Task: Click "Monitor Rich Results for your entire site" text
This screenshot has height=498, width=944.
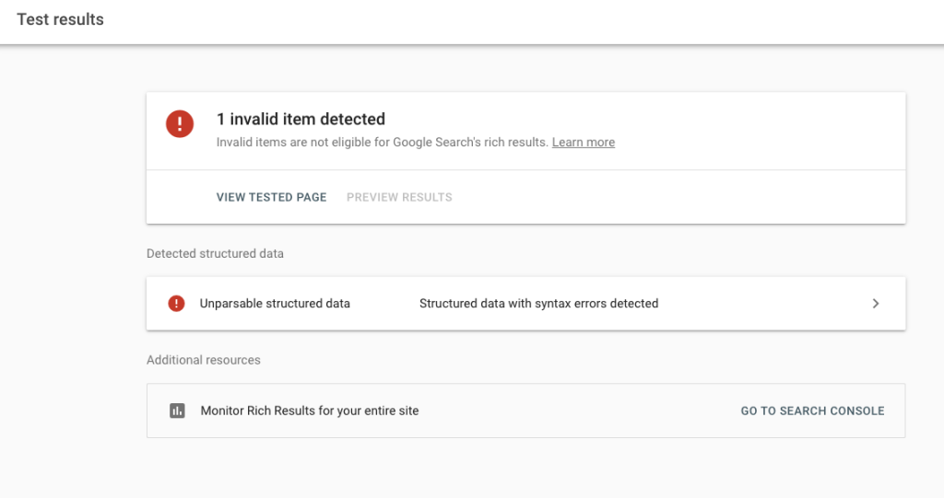Action: pyautogui.click(x=310, y=411)
